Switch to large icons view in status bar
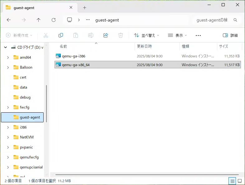The image size is (245, 185). tap(240, 181)
